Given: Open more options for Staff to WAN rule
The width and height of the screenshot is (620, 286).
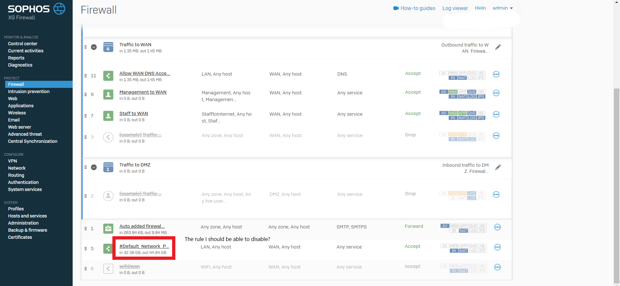Looking at the screenshot, I should (496, 114).
